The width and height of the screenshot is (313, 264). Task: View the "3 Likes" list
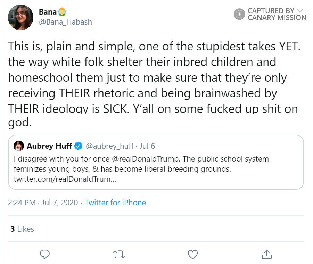coord(22,229)
